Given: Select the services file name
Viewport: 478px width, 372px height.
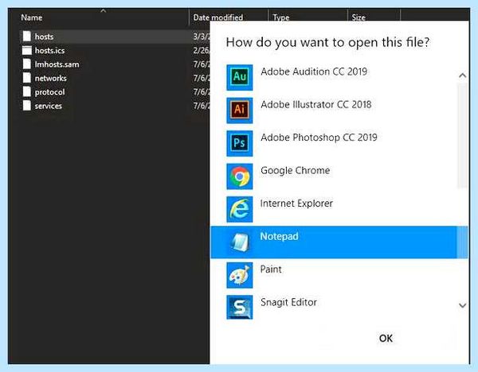Looking at the screenshot, I should [x=48, y=106].
